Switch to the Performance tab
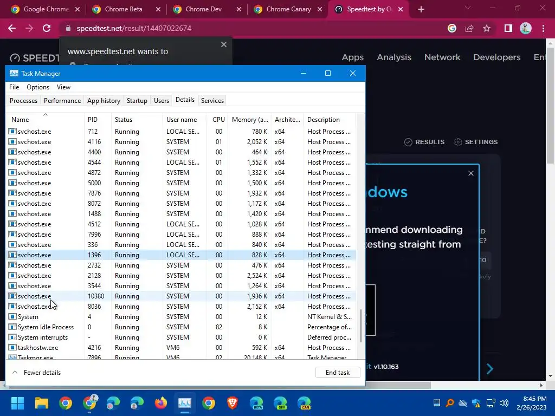The image size is (555, 416). coord(62,100)
